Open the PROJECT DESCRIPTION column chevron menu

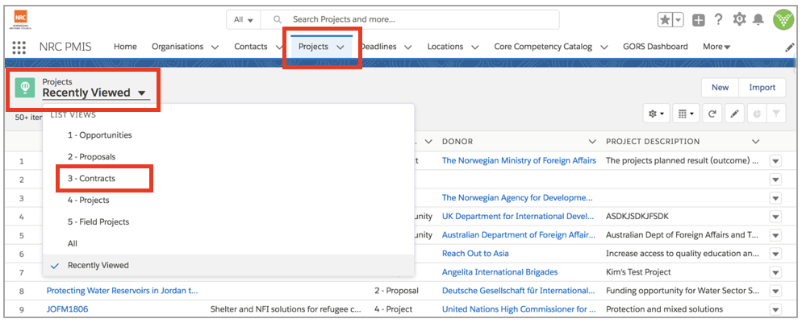[x=755, y=141]
